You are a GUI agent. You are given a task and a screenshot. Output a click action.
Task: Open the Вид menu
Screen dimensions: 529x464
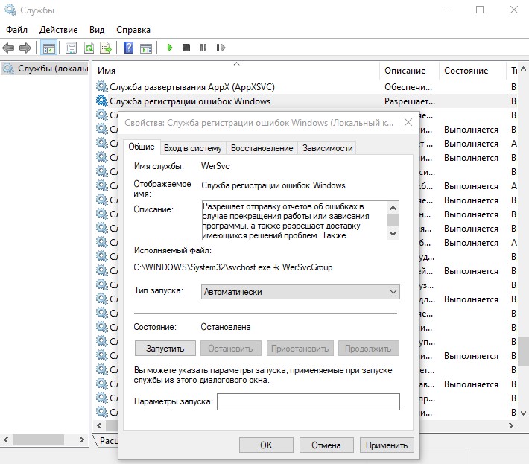pos(97,30)
